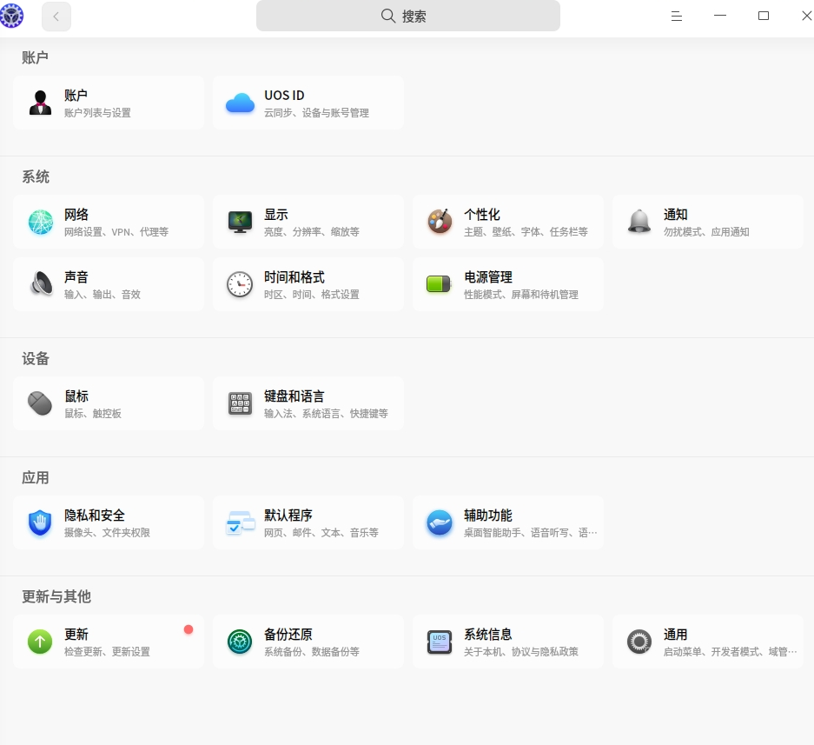Screen dimensions: 814x745
Task: Click the 系统 section heading
Action: pos(36,177)
